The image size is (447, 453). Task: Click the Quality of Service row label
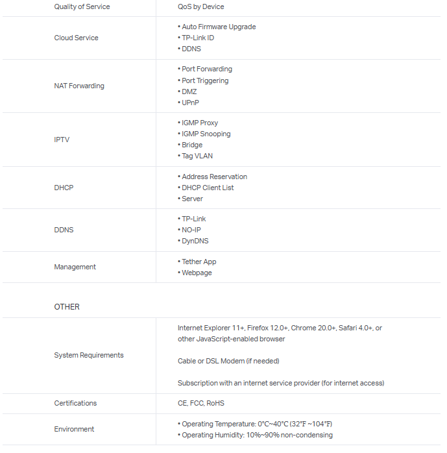point(82,6)
